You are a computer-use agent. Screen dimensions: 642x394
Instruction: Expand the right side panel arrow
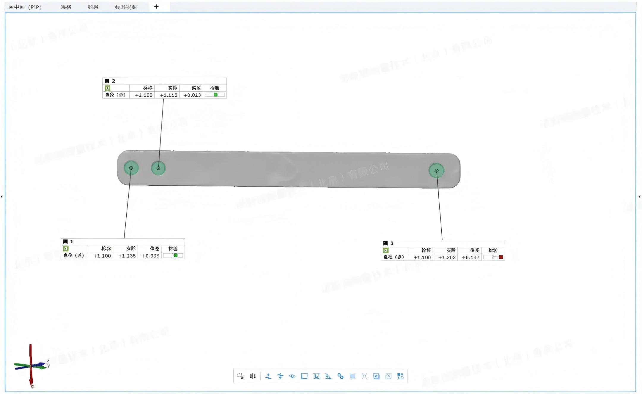coord(639,196)
